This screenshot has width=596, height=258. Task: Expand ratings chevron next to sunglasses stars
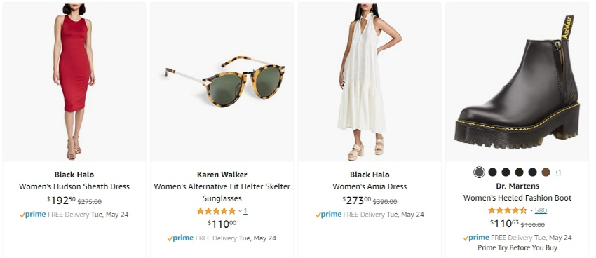point(241,211)
